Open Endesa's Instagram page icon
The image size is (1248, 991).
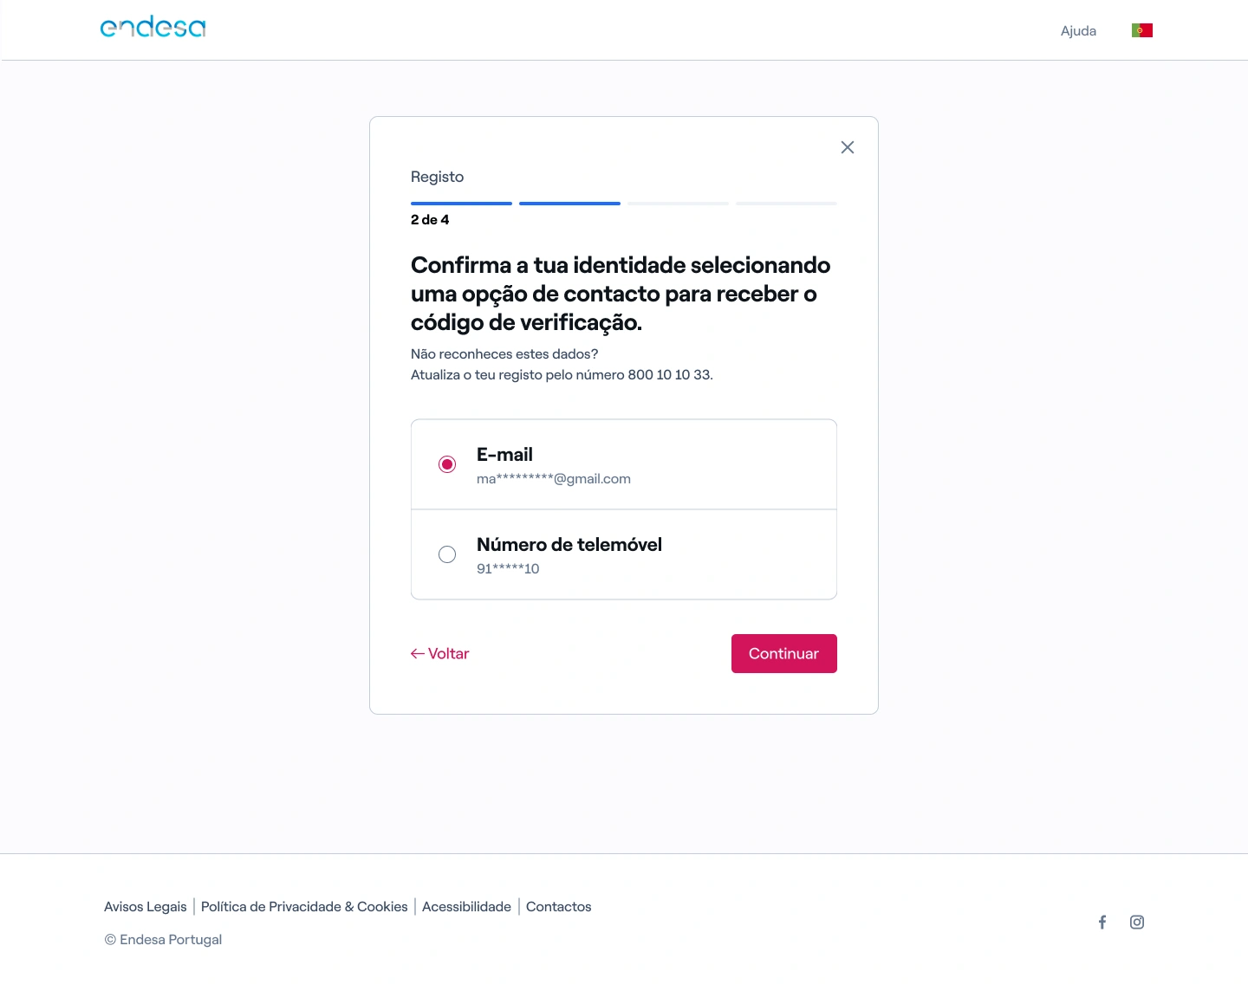1137,923
